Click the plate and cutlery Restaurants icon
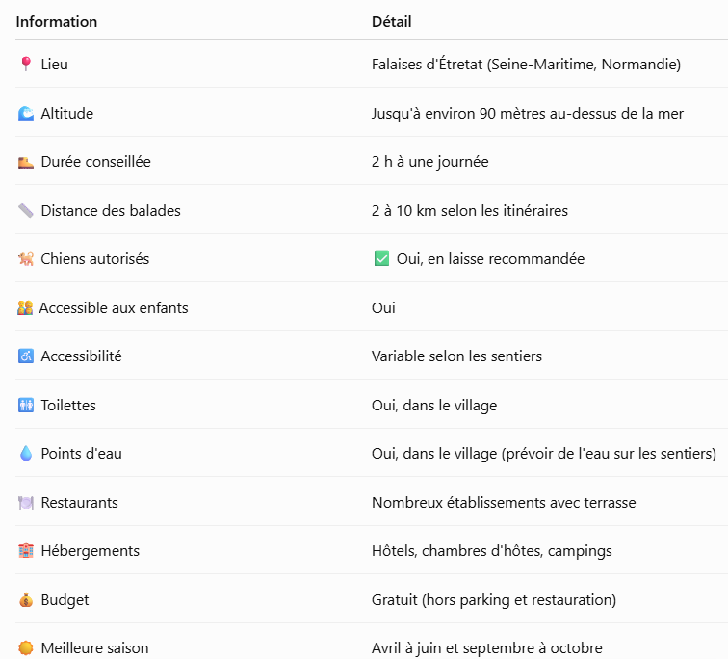Screen dimensions: 728x659 (26, 503)
